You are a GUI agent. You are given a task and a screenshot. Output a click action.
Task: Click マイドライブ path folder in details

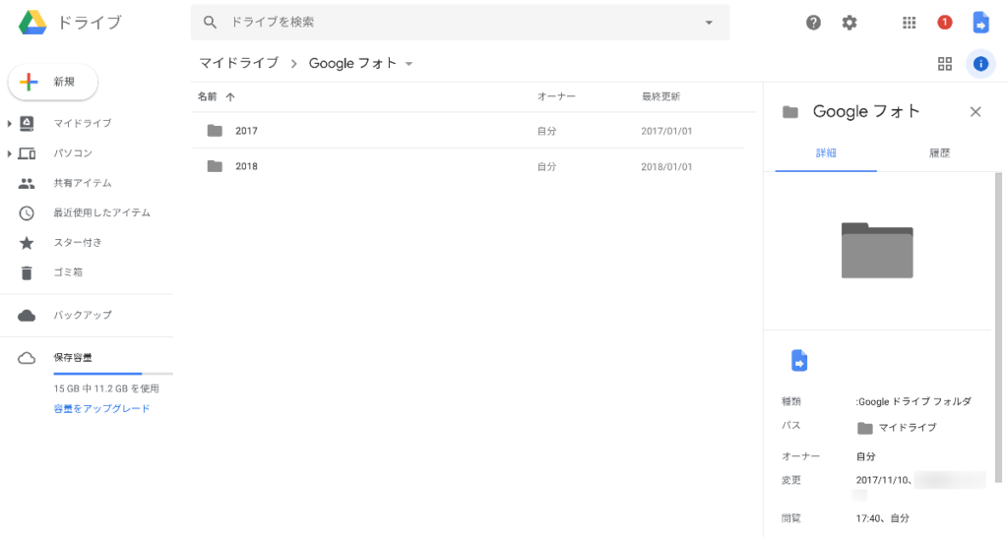click(897, 428)
